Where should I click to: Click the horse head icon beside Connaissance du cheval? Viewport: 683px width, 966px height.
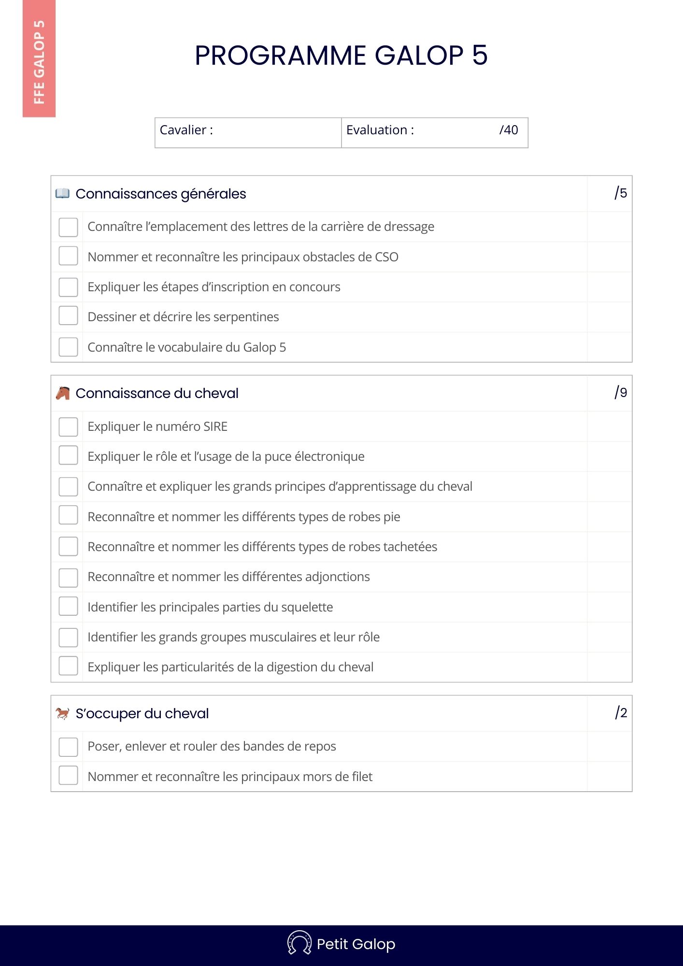pyautogui.click(x=63, y=393)
